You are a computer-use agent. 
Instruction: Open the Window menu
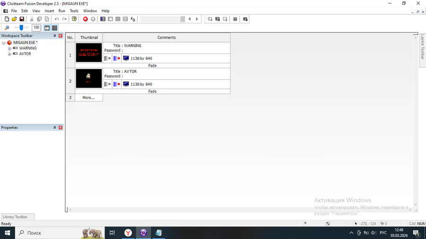tap(90, 11)
